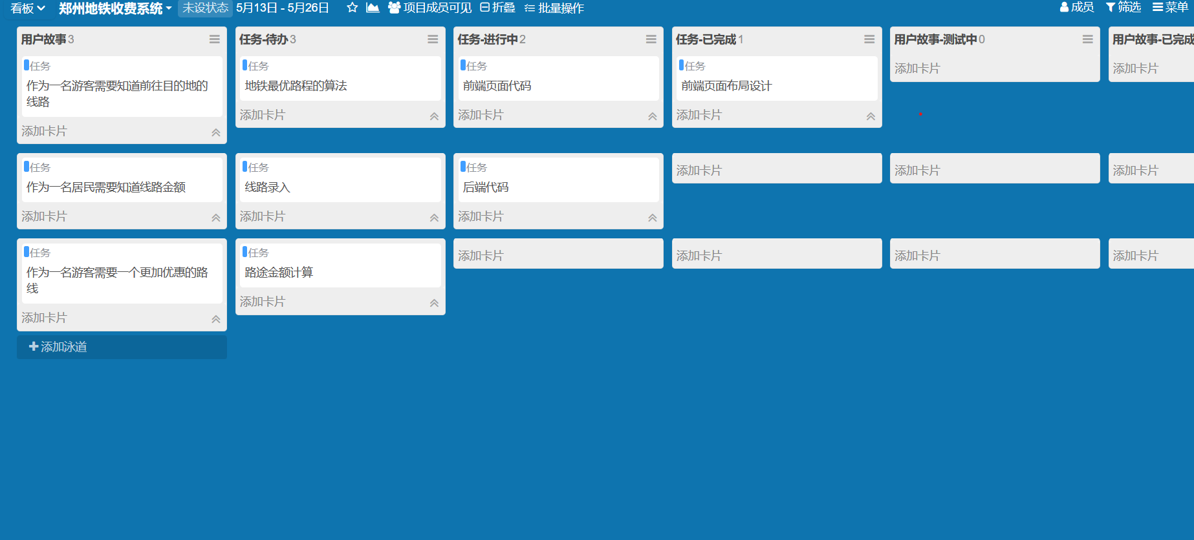Click the double chevron below 线路录入
Image resolution: width=1194 pixels, height=540 pixels.
tap(434, 218)
